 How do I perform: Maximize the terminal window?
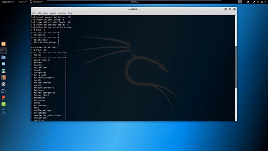pos(230,9)
